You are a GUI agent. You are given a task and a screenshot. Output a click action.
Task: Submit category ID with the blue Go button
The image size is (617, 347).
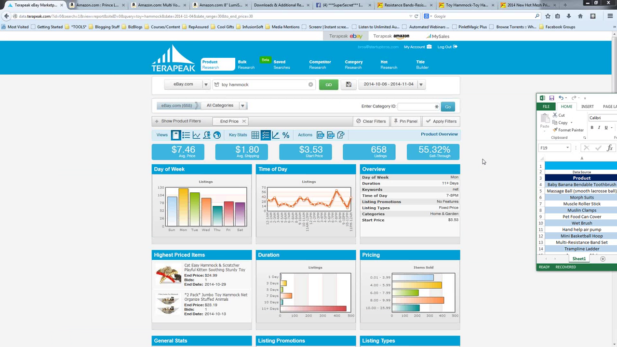(x=448, y=107)
